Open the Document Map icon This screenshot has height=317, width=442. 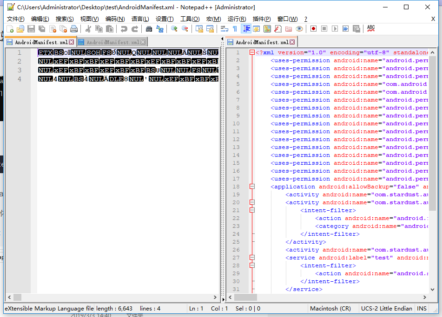267,28
